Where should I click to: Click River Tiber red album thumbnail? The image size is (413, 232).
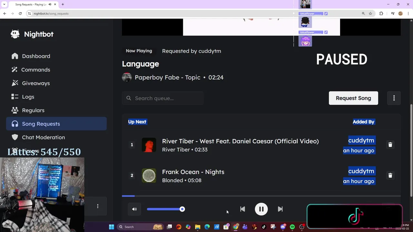[149, 145]
